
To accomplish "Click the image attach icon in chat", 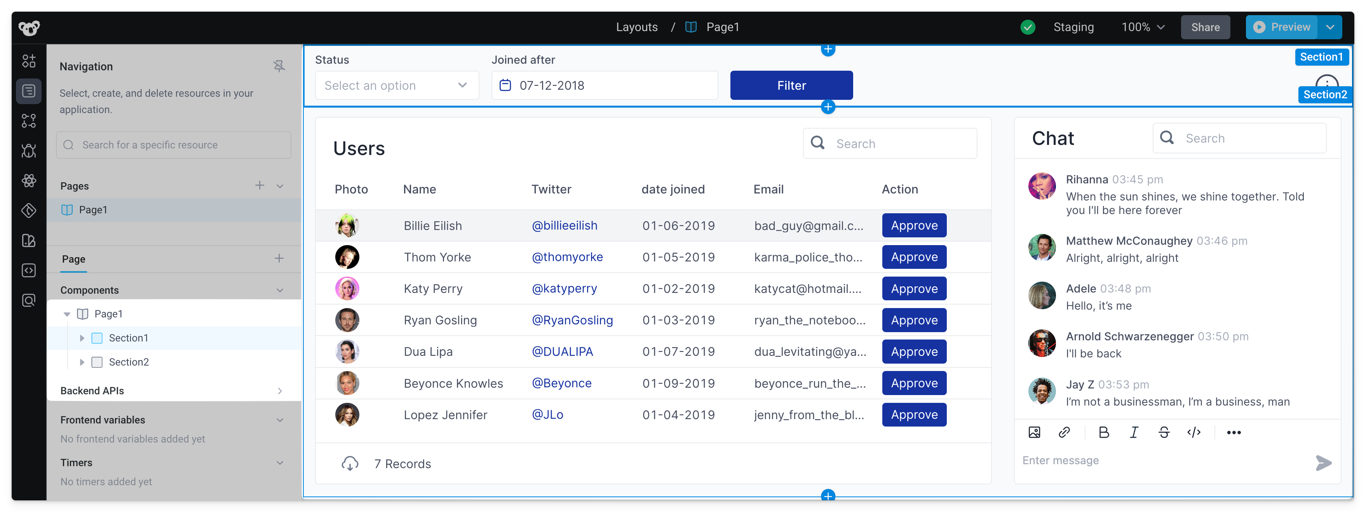I will pos(1034,432).
